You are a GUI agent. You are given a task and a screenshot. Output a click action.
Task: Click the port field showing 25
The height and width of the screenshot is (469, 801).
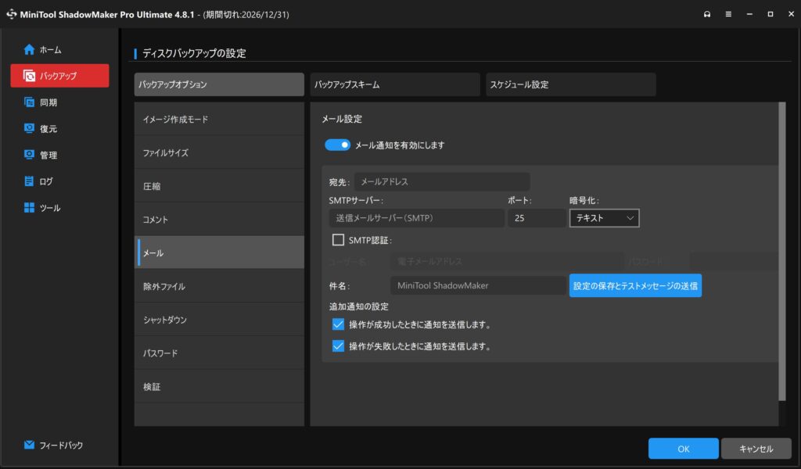[537, 218]
